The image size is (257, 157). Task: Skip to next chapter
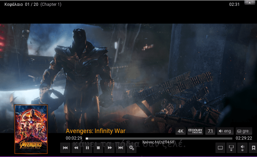[x=121, y=148]
